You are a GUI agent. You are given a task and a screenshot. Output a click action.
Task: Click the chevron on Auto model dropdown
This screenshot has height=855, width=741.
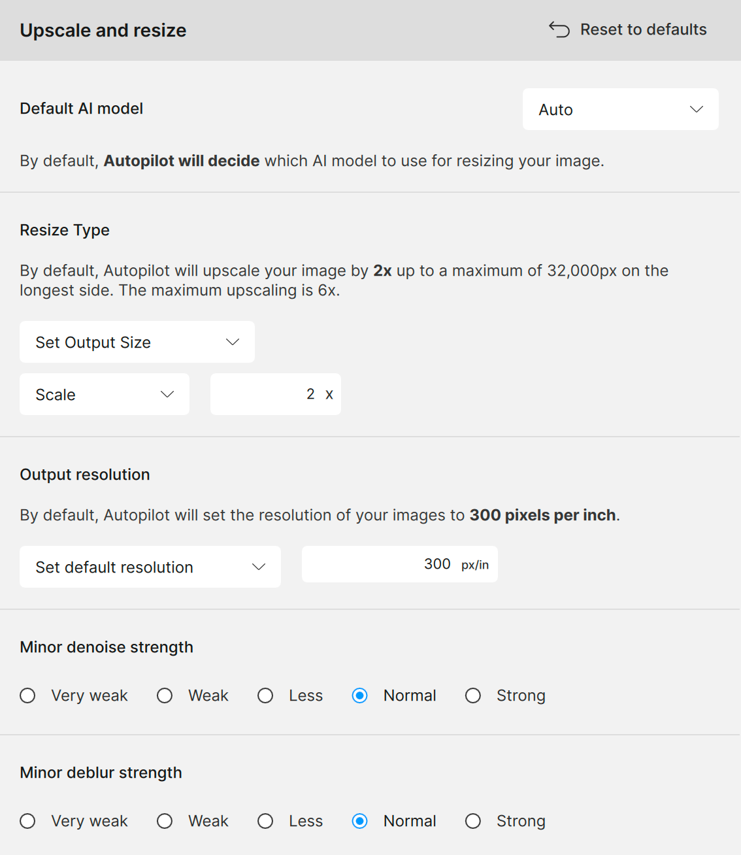click(x=697, y=109)
